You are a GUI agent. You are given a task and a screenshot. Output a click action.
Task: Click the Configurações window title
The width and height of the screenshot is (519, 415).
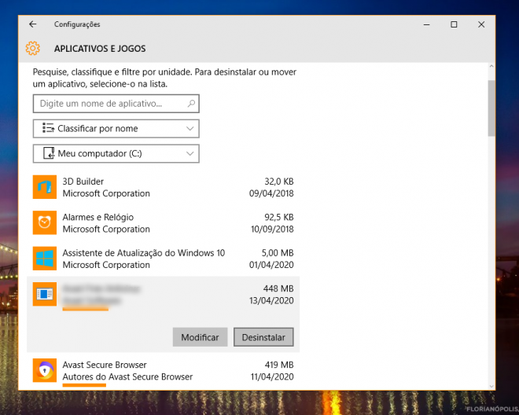tap(77, 24)
